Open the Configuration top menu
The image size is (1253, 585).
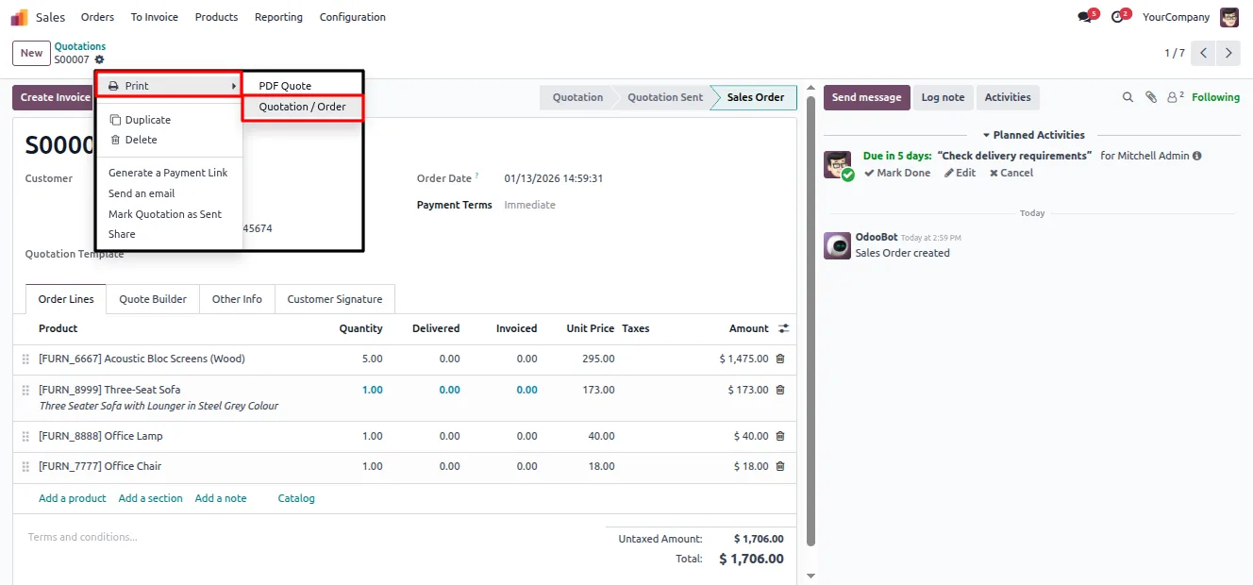[x=352, y=17]
